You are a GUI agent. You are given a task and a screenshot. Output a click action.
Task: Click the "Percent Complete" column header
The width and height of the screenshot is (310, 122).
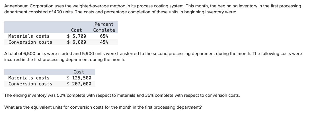pos(104,27)
